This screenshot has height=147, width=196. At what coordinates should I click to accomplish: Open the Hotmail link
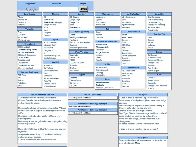(x=99, y=35)
